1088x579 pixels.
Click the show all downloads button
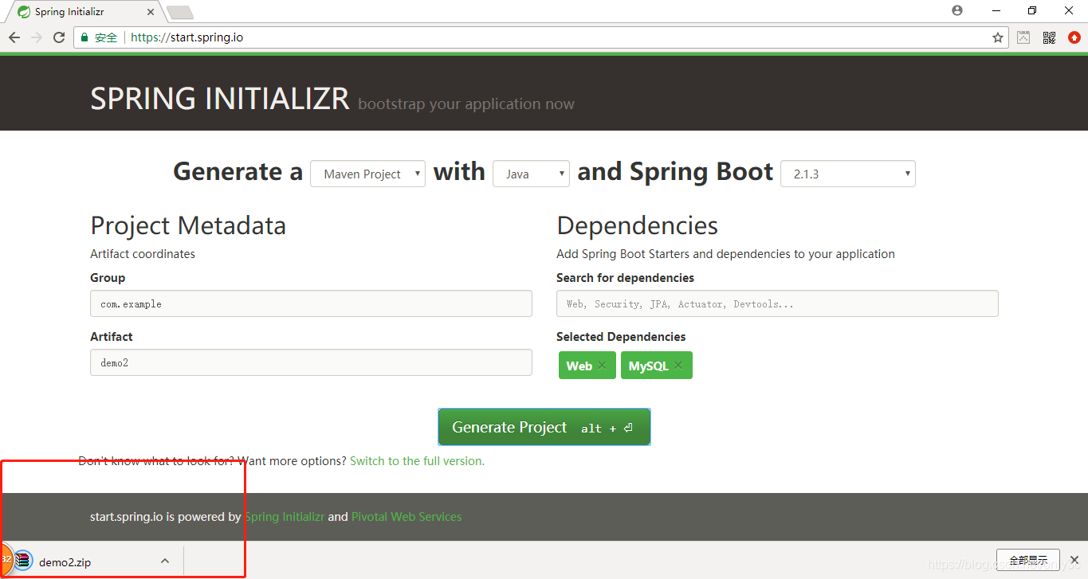(1028, 560)
